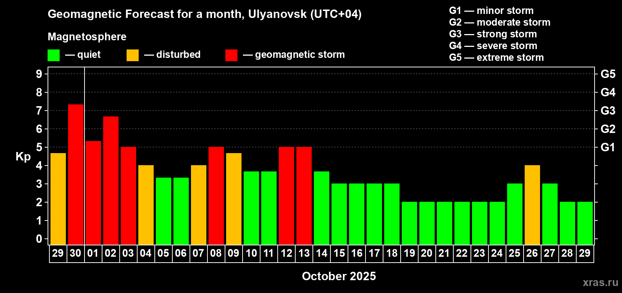Select the orange bar for October 26
Image resolution: width=622 pixels, height=293 pixels.
(532, 205)
